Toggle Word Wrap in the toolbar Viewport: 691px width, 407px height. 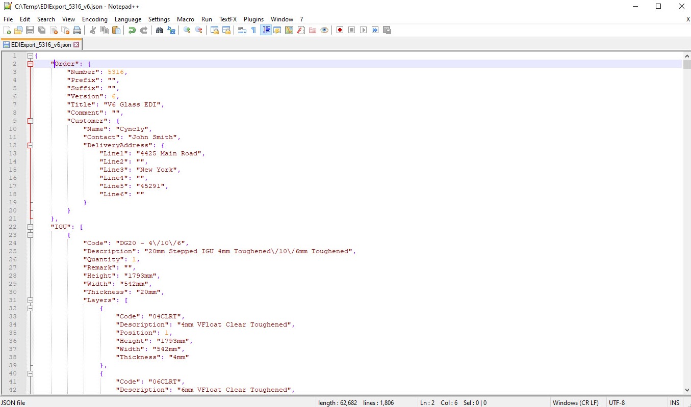tap(242, 31)
